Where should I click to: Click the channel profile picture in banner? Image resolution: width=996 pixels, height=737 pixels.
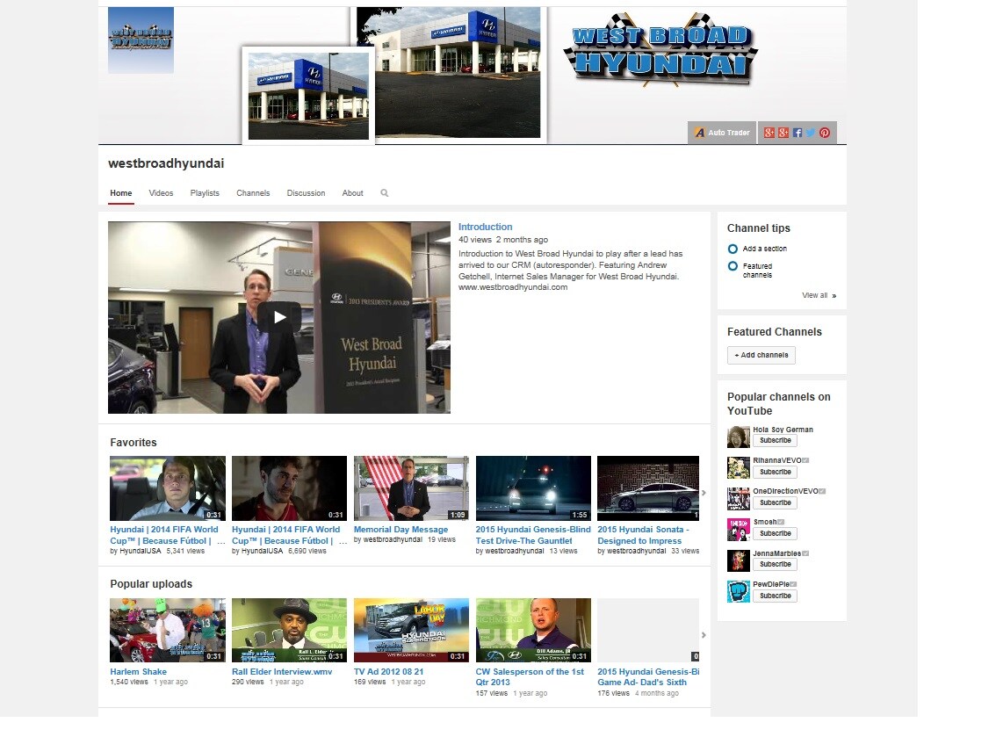[141, 40]
